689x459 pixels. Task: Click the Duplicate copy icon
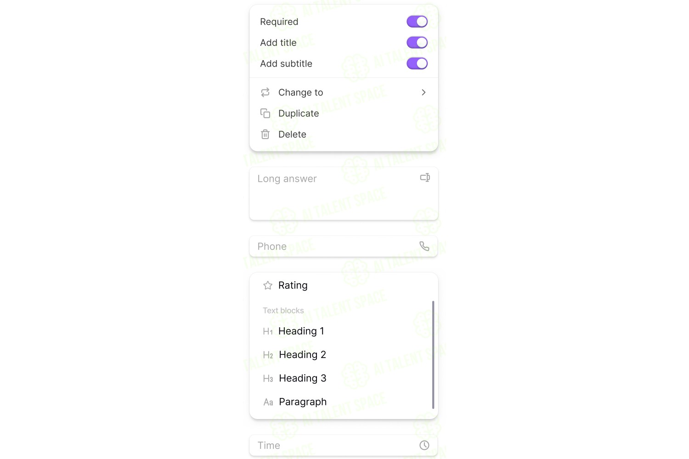pyautogui.click(x=265, y=113)
